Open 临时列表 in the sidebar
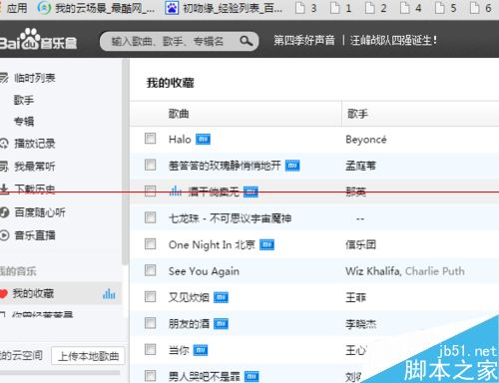 [x=34, y=78]
